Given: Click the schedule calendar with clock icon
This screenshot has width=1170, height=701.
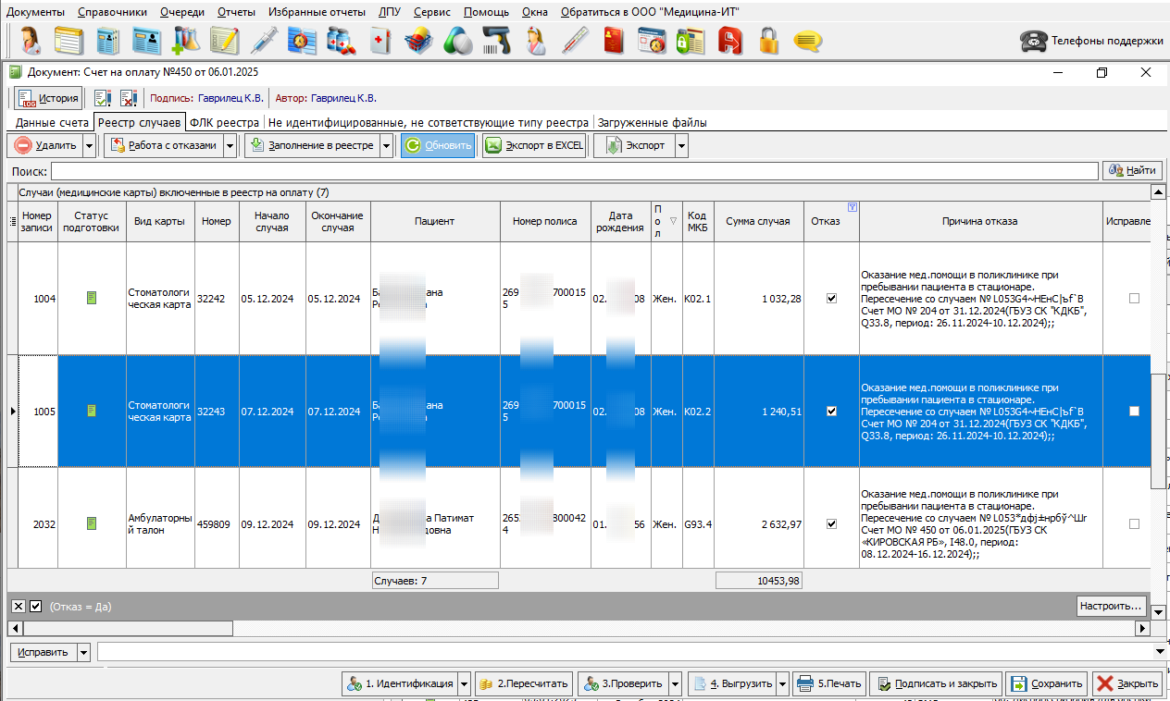Looking at the screenshot, I should 653,41.
